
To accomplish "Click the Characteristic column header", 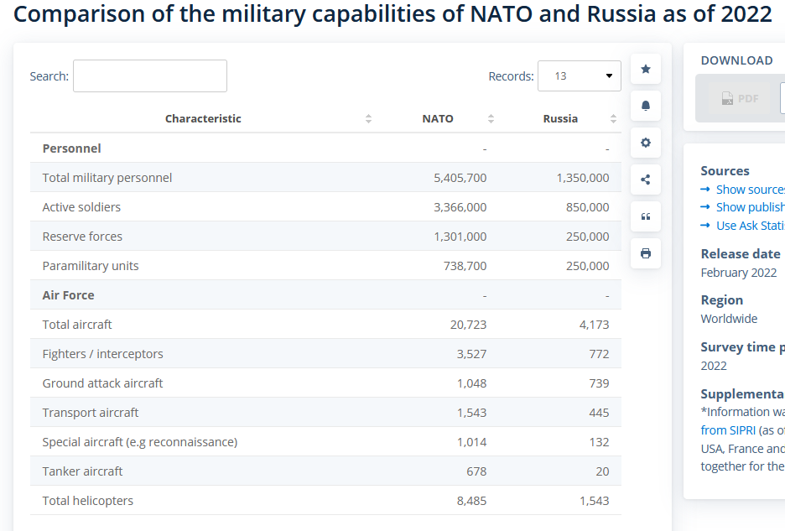I will point(203,119).
